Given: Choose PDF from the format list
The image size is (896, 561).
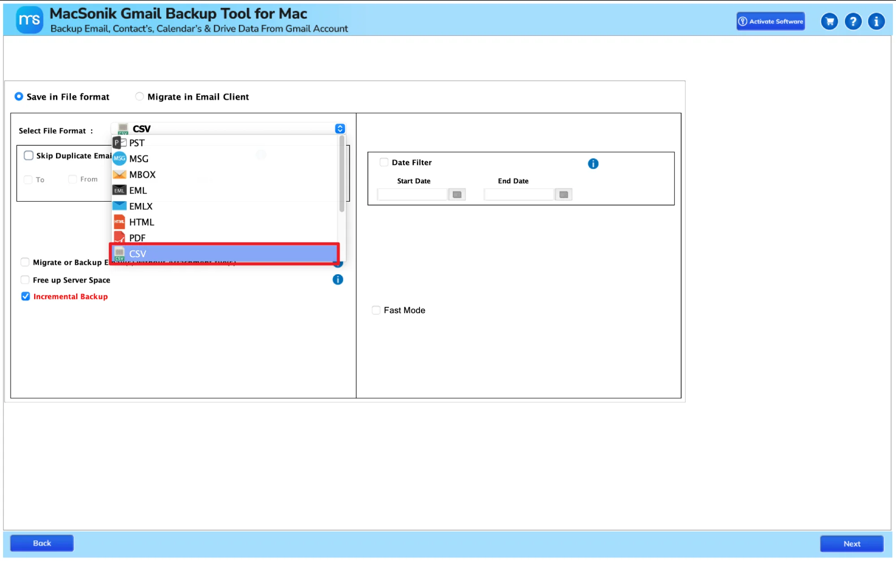Looking at the screenshot, I should coord(224,237).
